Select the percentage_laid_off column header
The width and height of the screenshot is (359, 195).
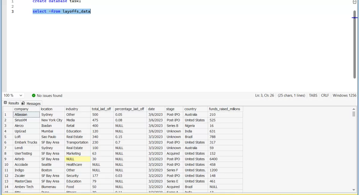(129, 109)
